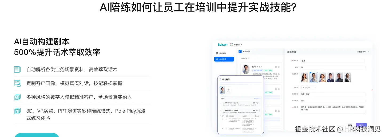Image resolution: width=385 pixels, height=137 pixels.
Task: Click the AI角色库 header icon
Action: pyautogui.click(x=240, y=52)
